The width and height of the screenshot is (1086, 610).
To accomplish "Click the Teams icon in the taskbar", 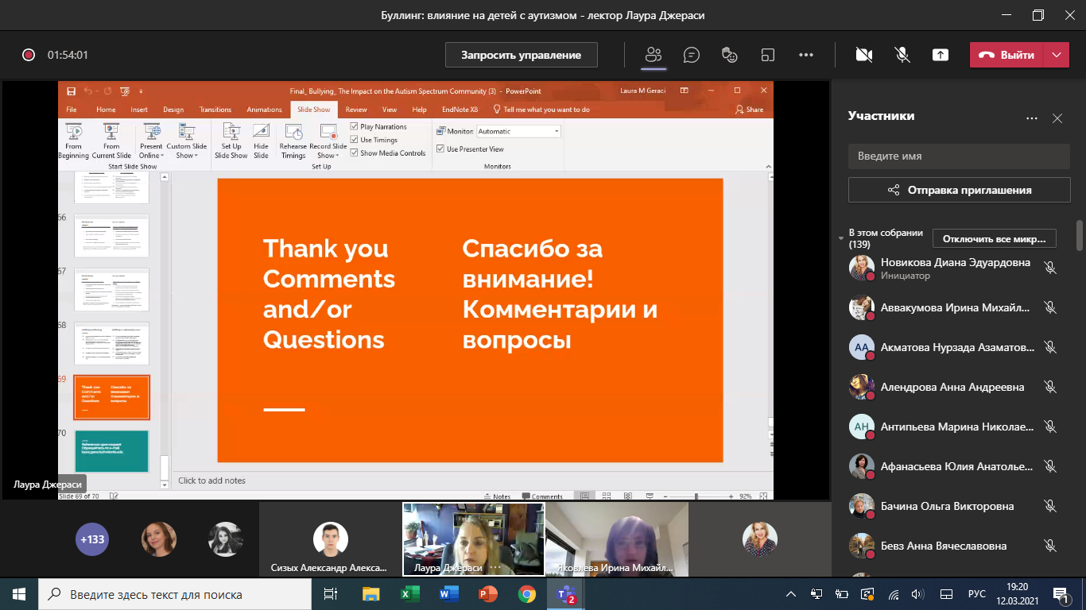I will point(566,594).
